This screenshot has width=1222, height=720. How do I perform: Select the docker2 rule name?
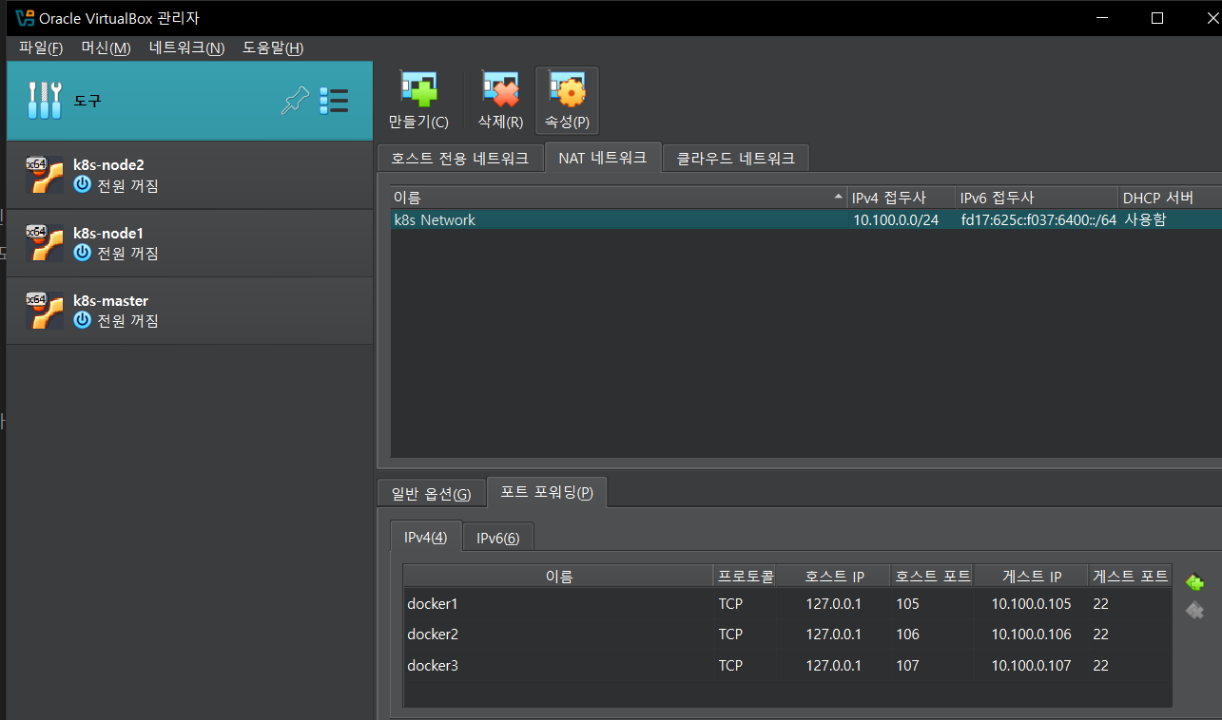(433, 634)
